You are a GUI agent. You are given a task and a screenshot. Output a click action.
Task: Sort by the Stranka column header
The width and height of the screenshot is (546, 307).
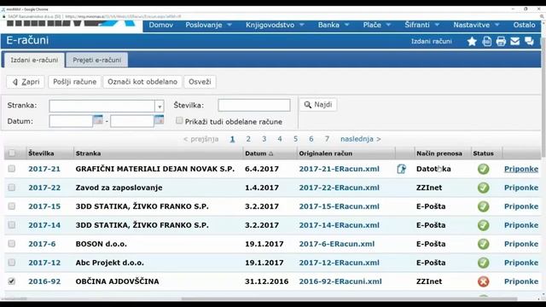[88, 153]
